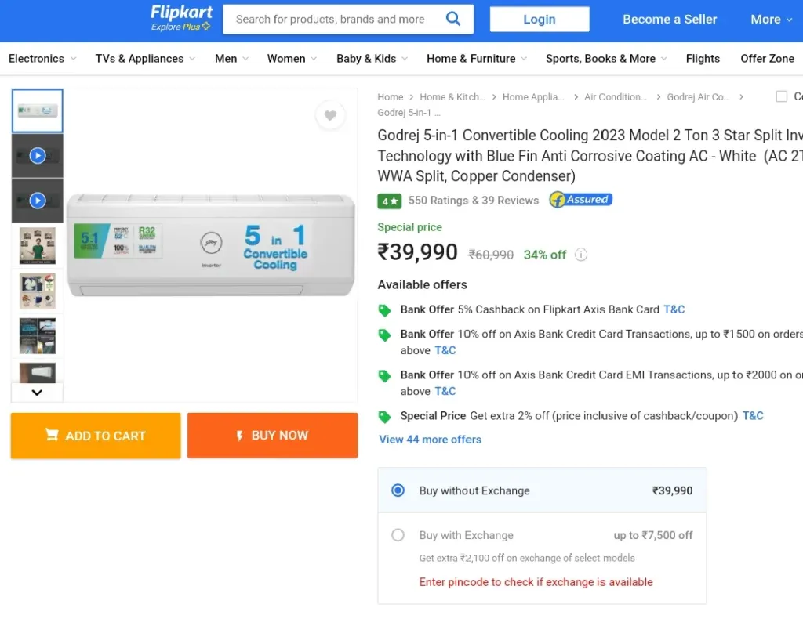Image resolution: width=803 pixels, height=626 pixels.
Task: Select Buy with Exchange radio button
Action: tap(398, 535)
